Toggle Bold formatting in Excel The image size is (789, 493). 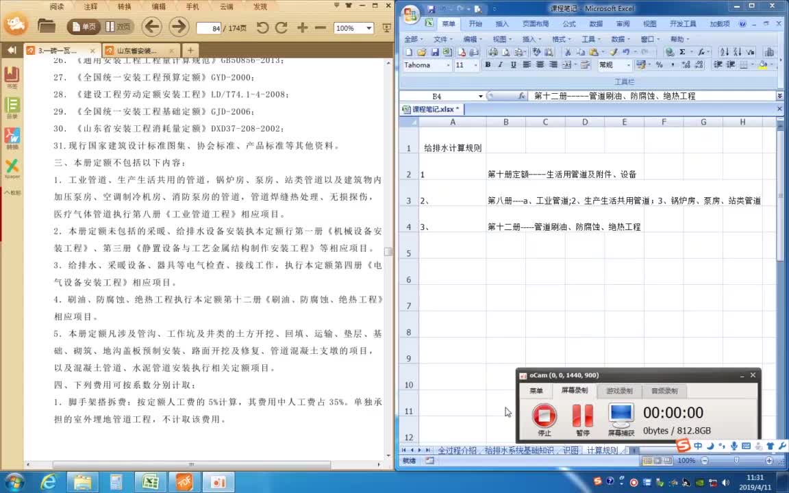click(488, 65)
